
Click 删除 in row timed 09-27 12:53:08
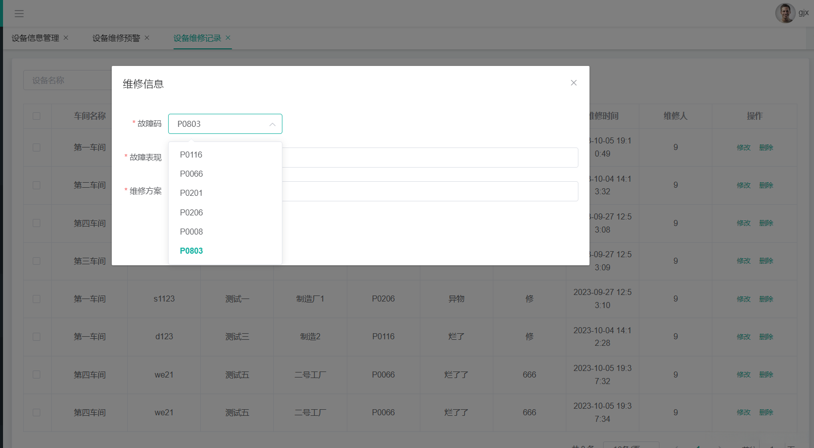point(766,223)
